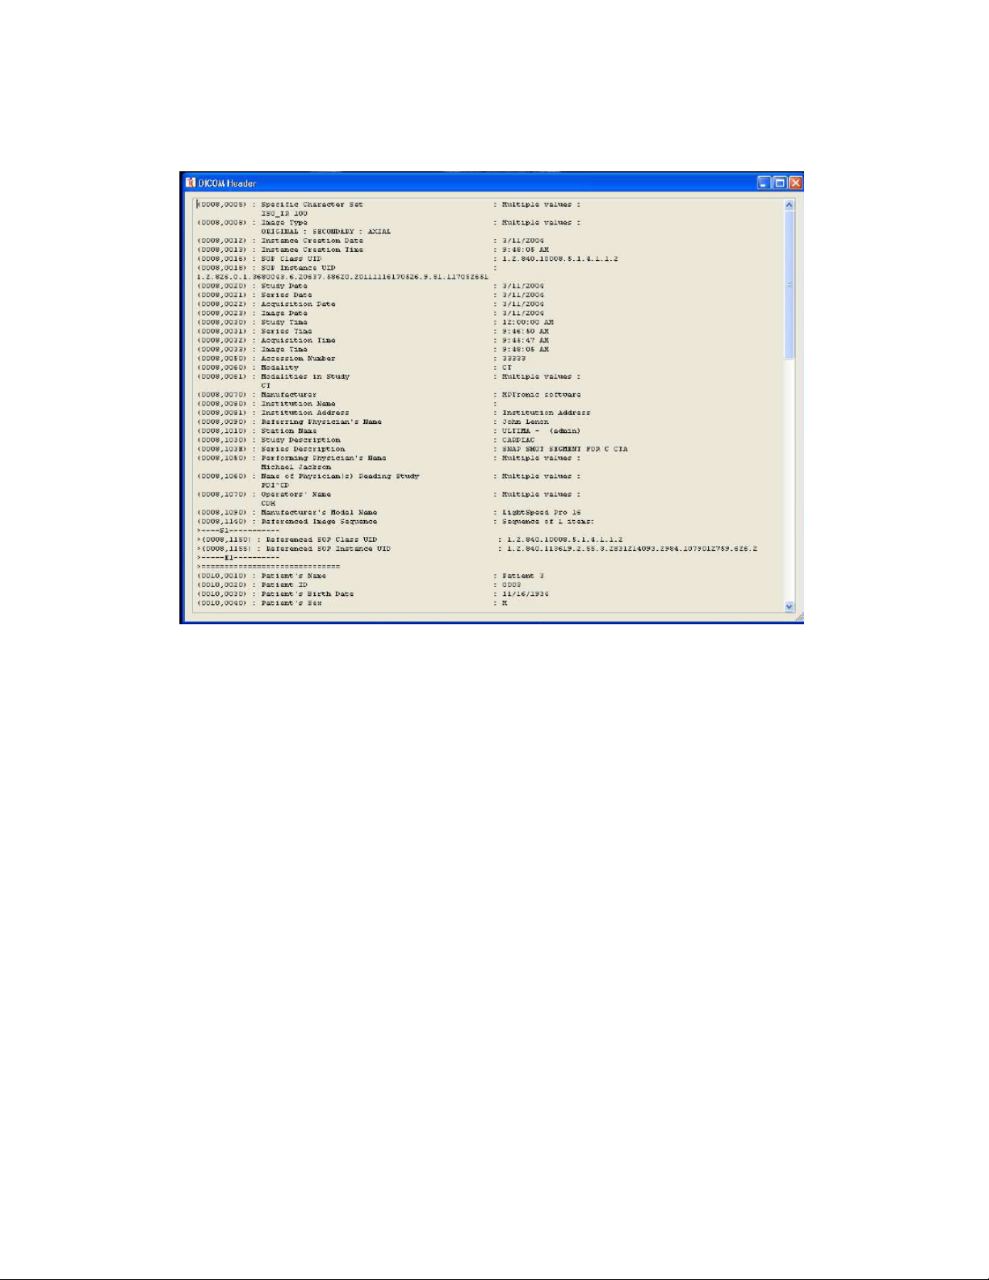Viewport: 989px width, 1280px height.
Task: Click the vertical scrollbar thumb
Action: click(790, 284)
